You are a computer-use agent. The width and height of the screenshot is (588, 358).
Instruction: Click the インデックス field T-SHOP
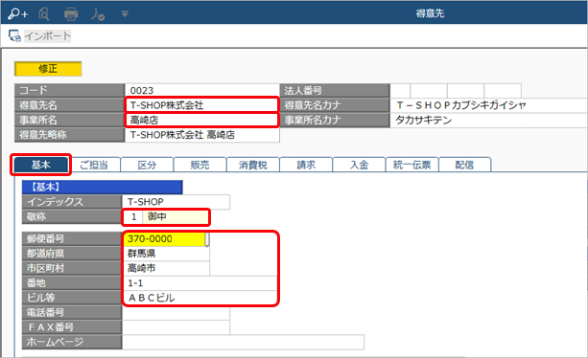(x=176, y=202)
